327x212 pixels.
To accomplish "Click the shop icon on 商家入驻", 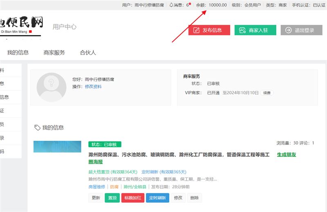I will coord(242,30).
